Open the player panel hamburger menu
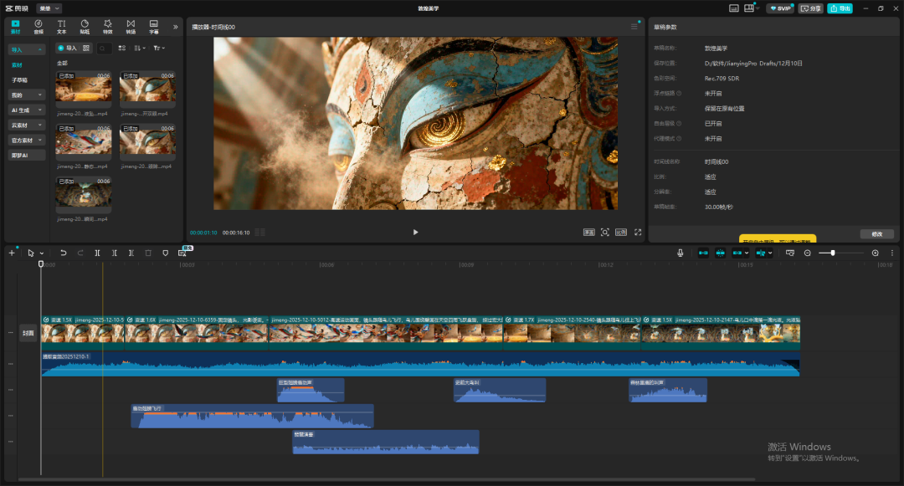Image resolution: width=904 pixels, height=486 pixels. [x=634, y=27]
